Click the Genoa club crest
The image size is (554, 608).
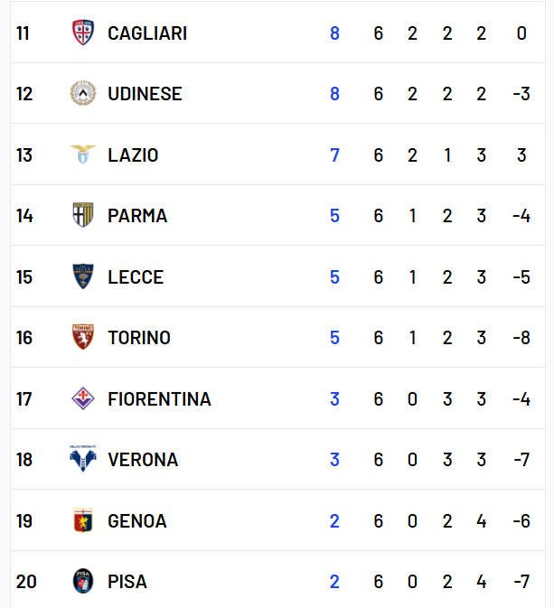[83, 520]
